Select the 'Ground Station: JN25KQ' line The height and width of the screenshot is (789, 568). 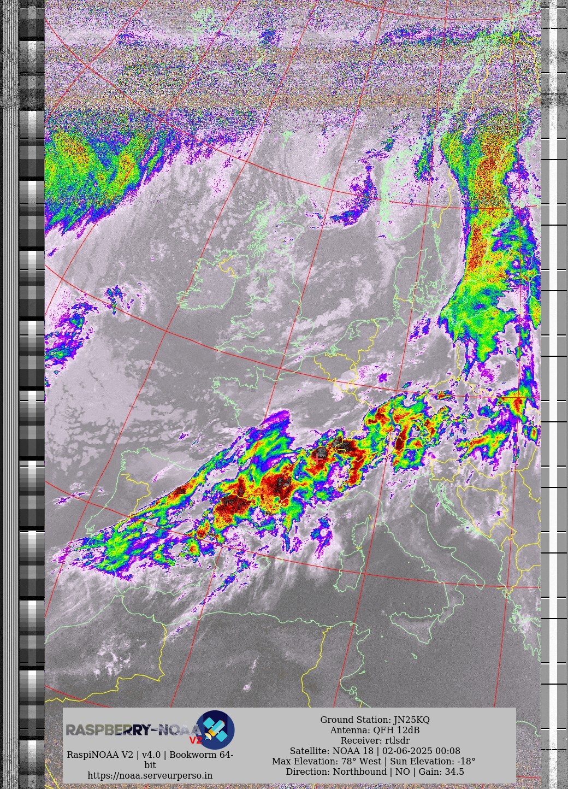click(x=375, y=720)
